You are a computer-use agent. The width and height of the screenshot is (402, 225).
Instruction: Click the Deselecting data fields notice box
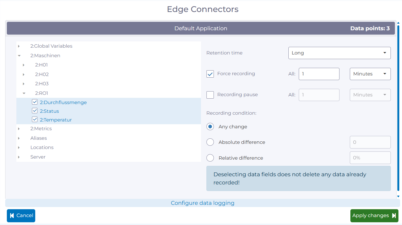(298, 178)
